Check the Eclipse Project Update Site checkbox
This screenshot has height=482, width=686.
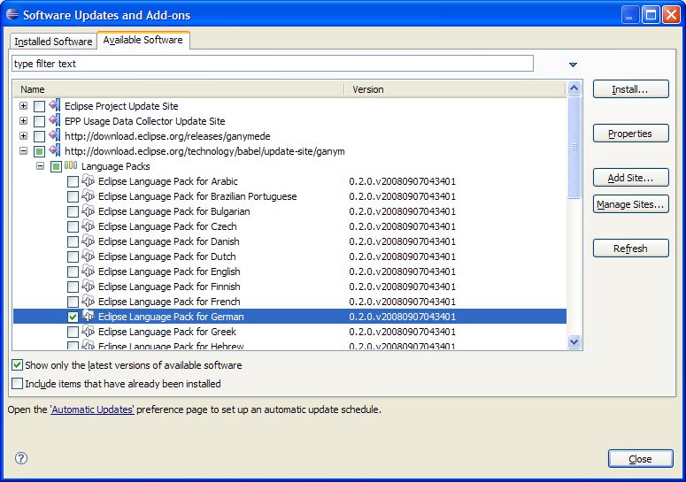39,106
